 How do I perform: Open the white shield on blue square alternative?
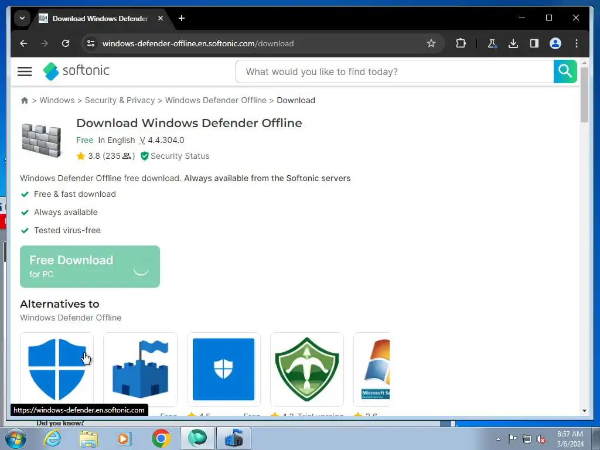(224, 369)
